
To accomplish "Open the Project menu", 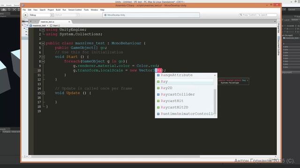I will (51, 10).
